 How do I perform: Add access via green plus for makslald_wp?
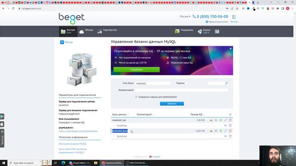point(221,120)
